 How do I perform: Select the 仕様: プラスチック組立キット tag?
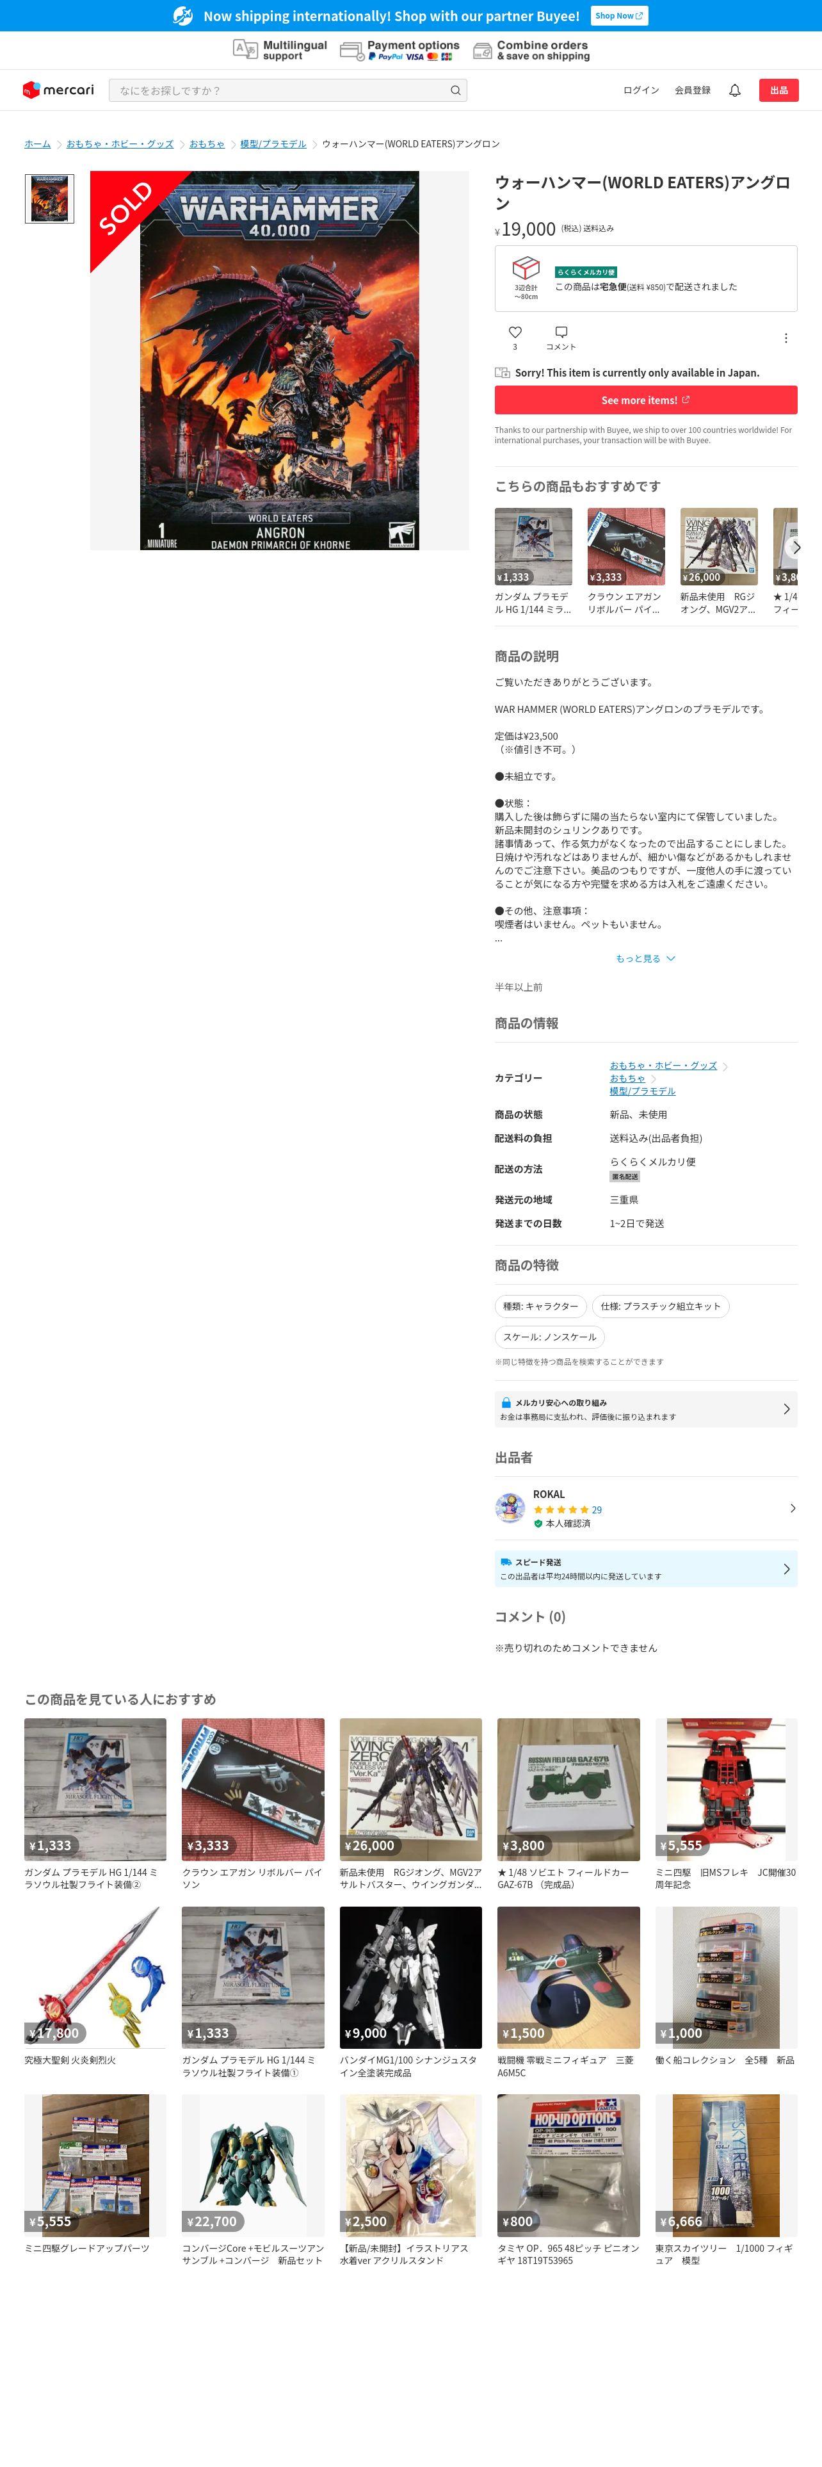point(660,1305)
